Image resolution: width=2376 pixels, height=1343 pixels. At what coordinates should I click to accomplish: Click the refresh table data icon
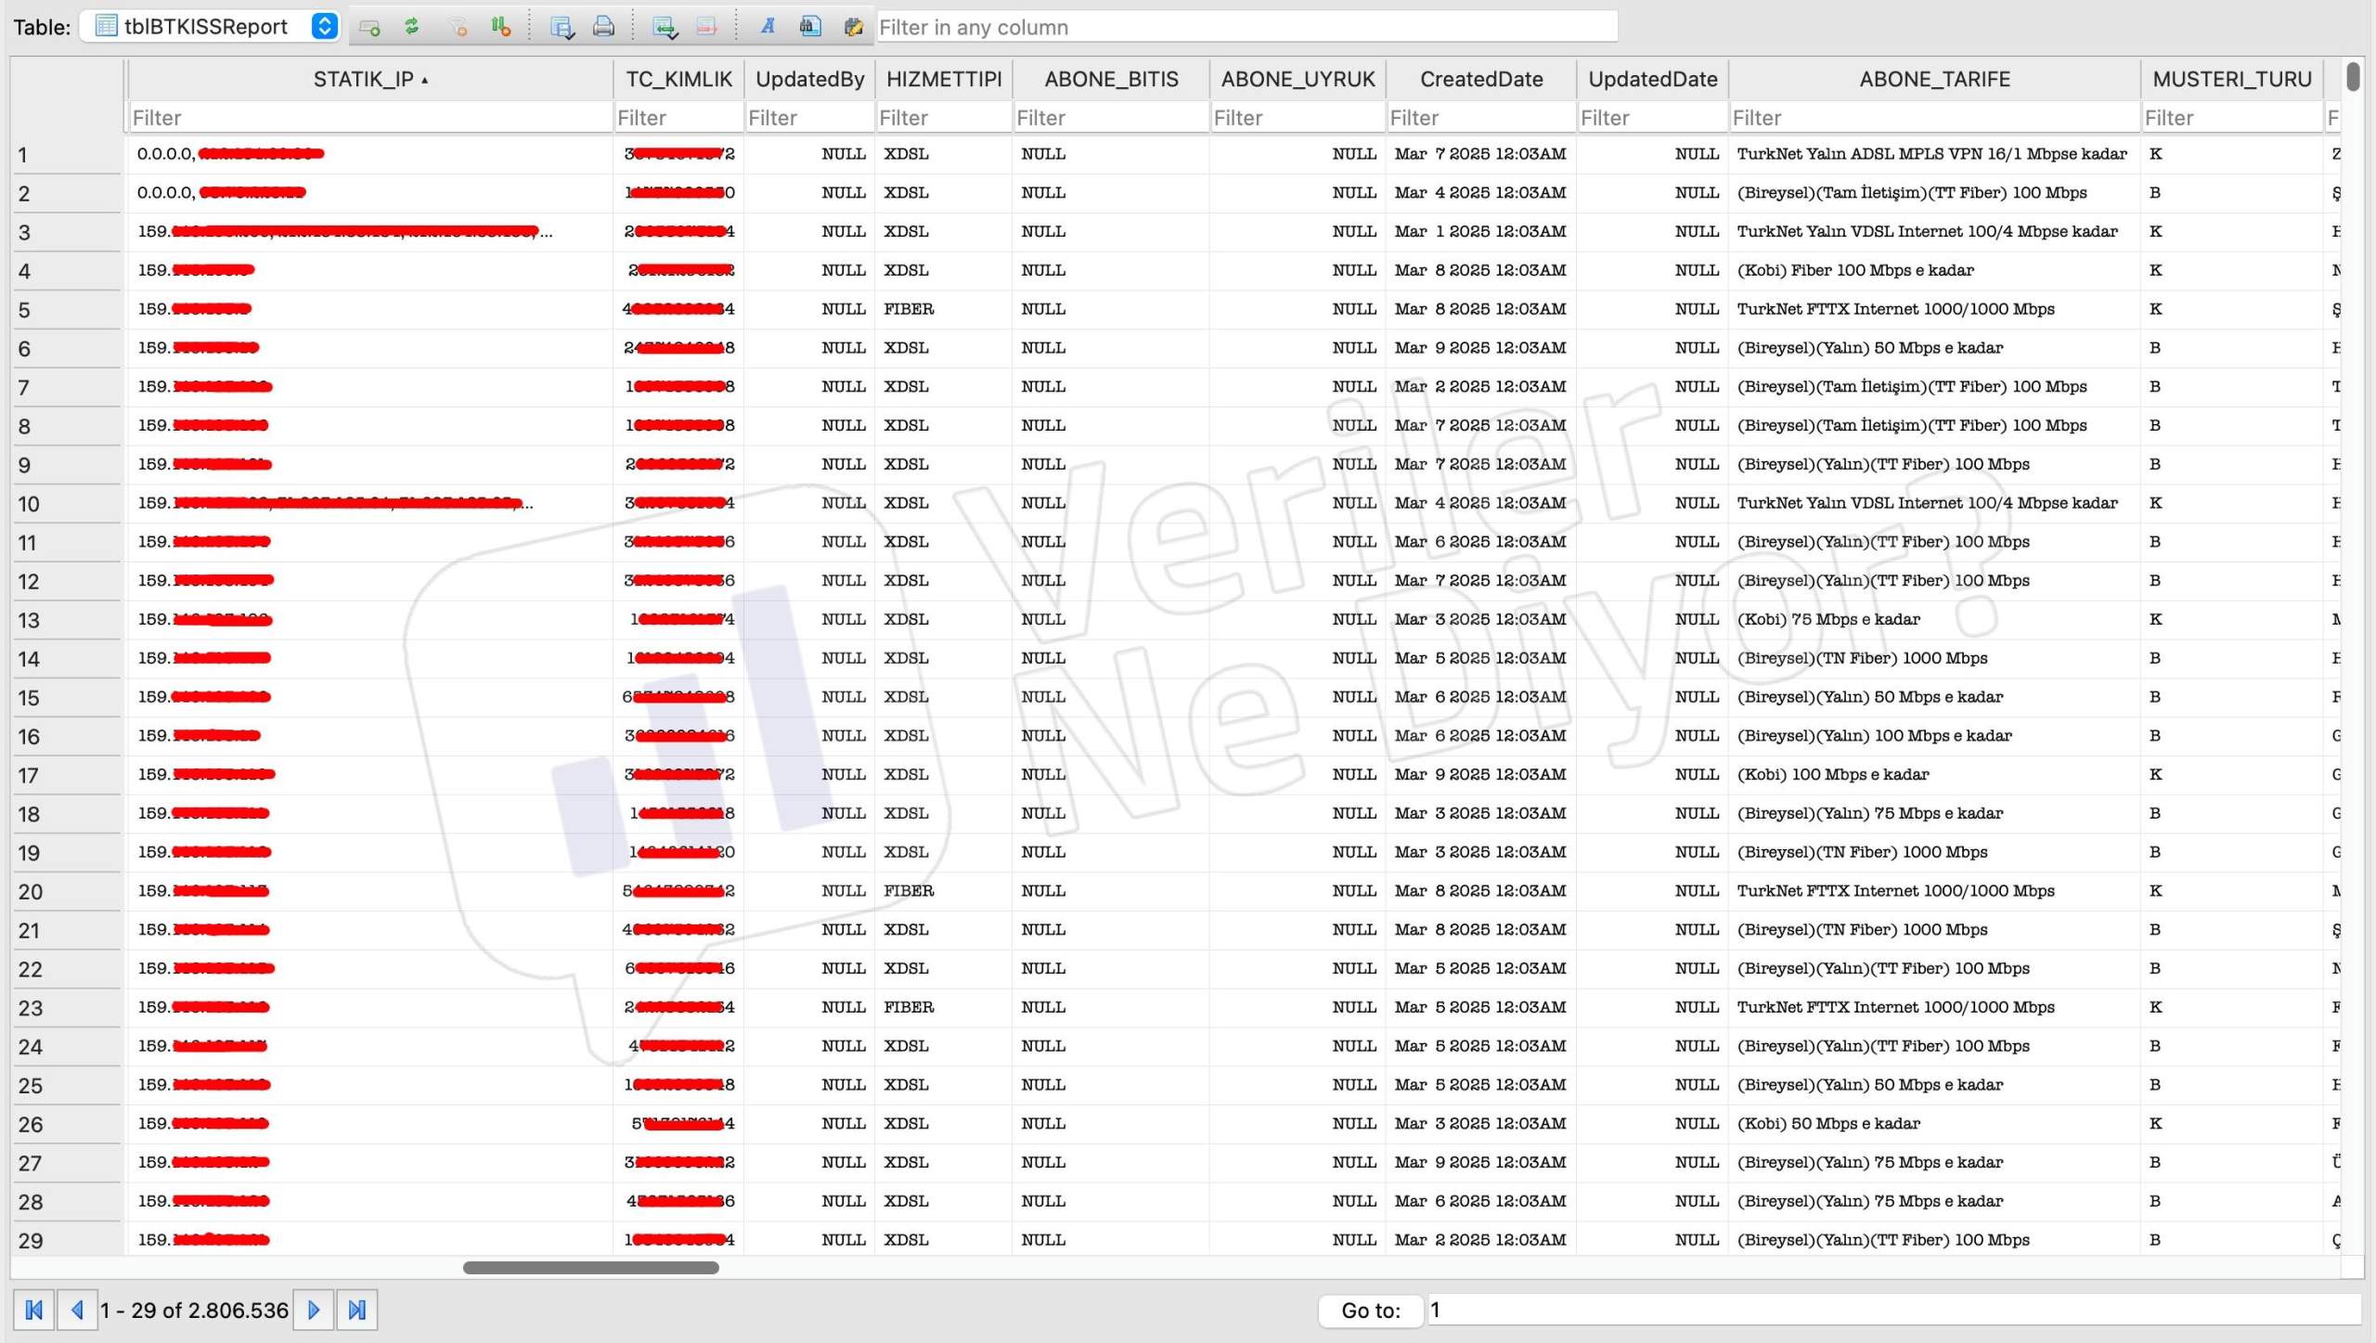(411, 27)
